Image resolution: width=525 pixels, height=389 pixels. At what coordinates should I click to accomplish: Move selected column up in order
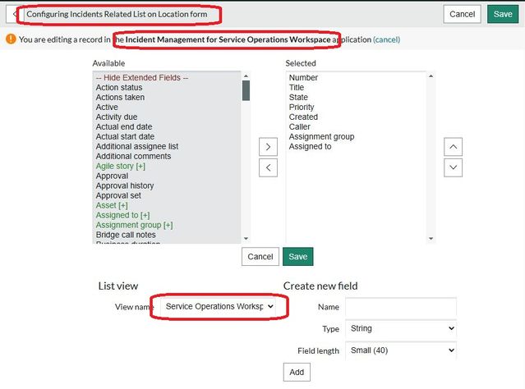pyautogui.click(x=453, y=147)
